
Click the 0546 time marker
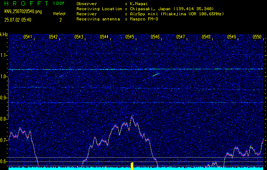[155, 37]
